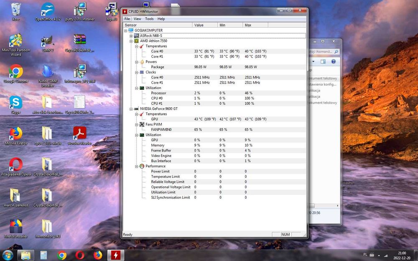Select Przeglądarka Opera desktop shortcut

pyautogui.click(x=16, y=167)
